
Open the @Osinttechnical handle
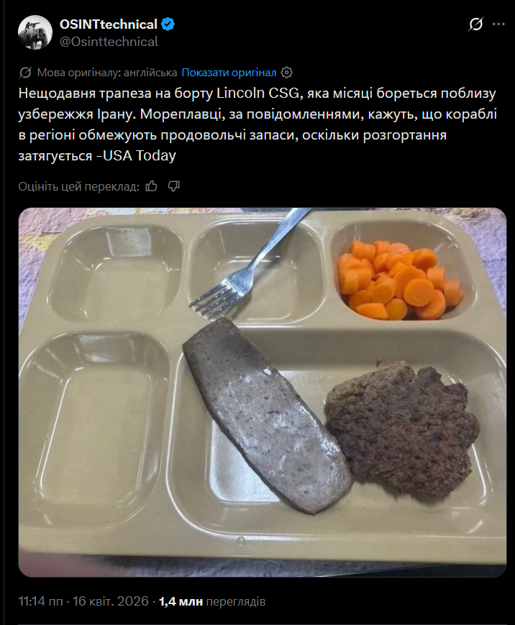pyautogui.click(x=109, y=42)
